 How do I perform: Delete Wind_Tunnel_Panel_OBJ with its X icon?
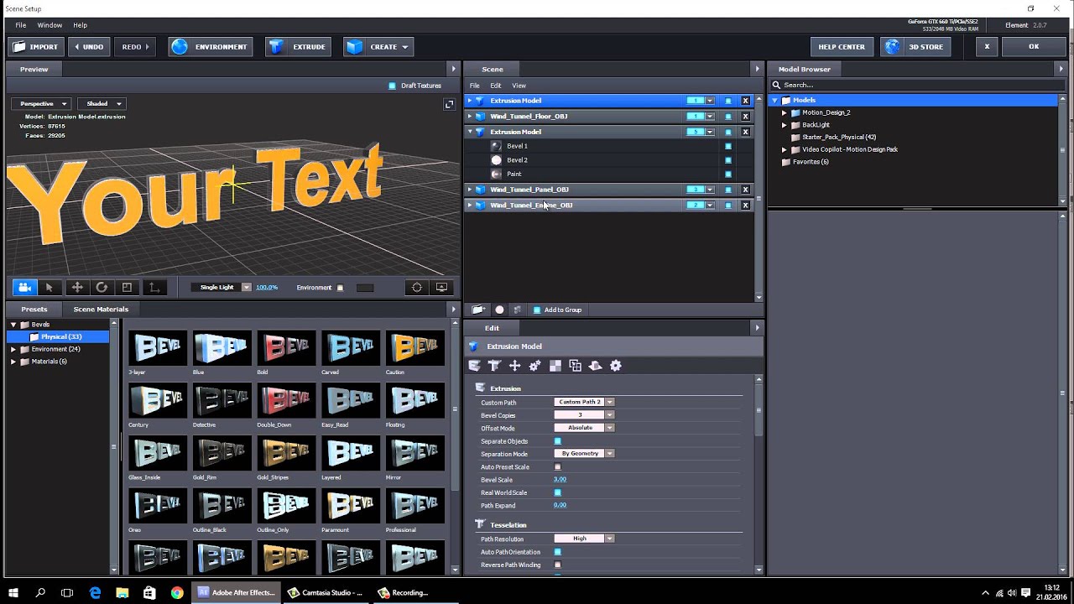point(745,190)
